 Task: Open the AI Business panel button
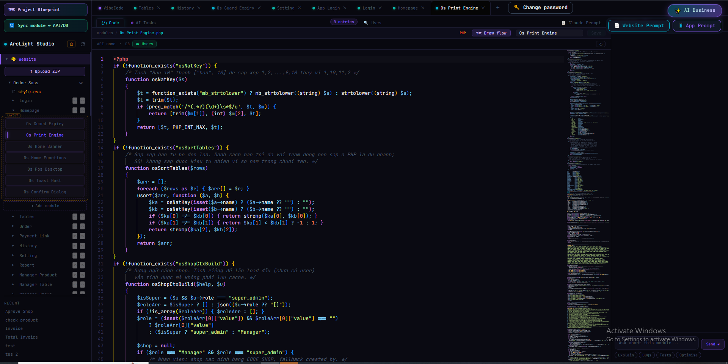695,10
